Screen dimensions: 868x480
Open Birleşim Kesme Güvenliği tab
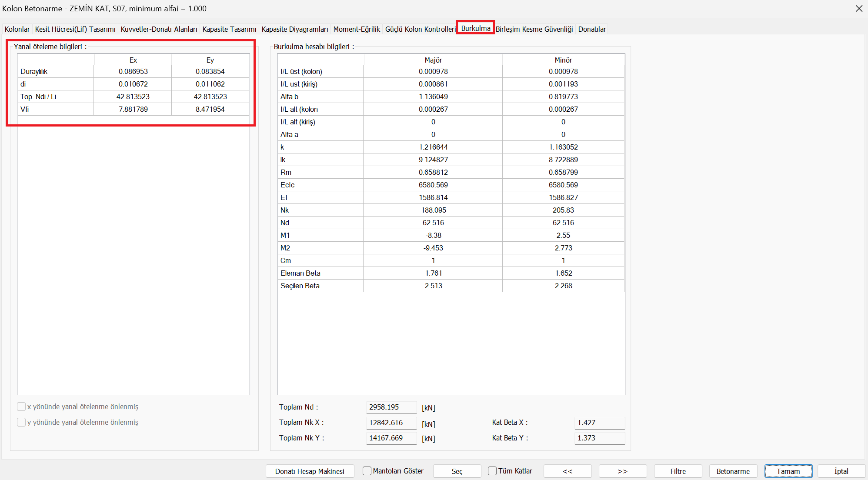pos(534,29)
